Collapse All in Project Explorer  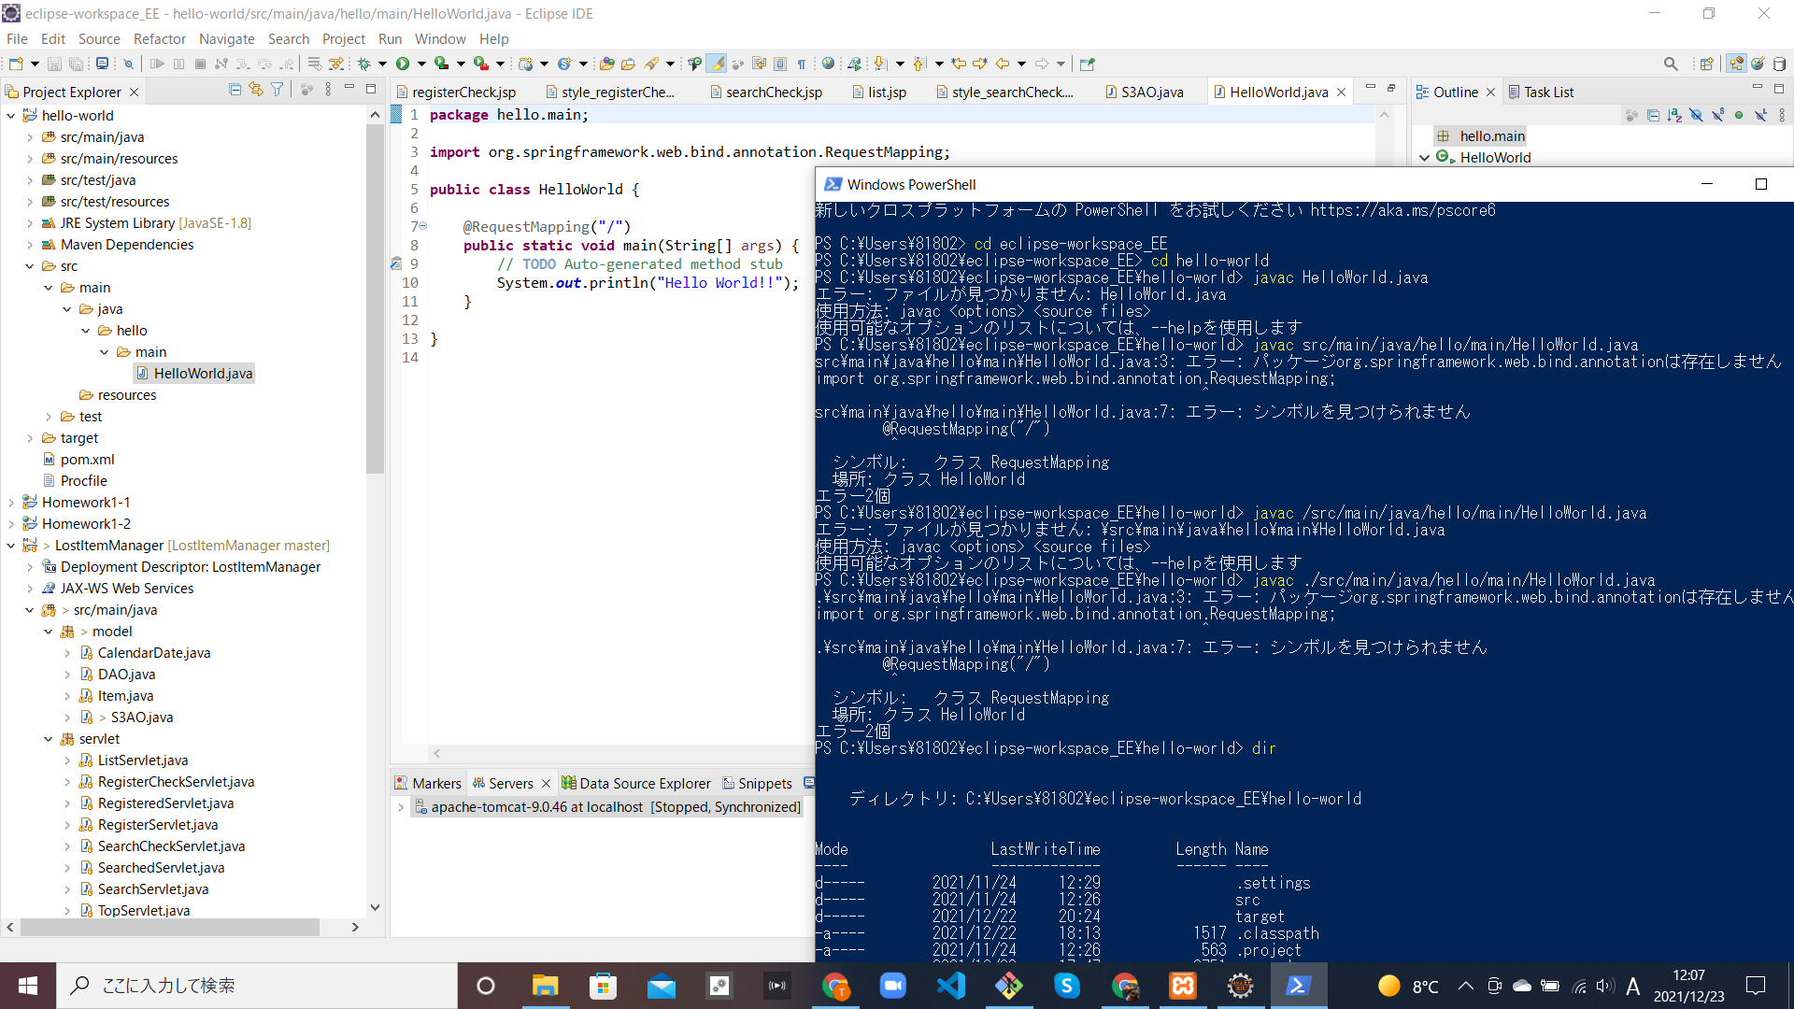click(235, 90)
